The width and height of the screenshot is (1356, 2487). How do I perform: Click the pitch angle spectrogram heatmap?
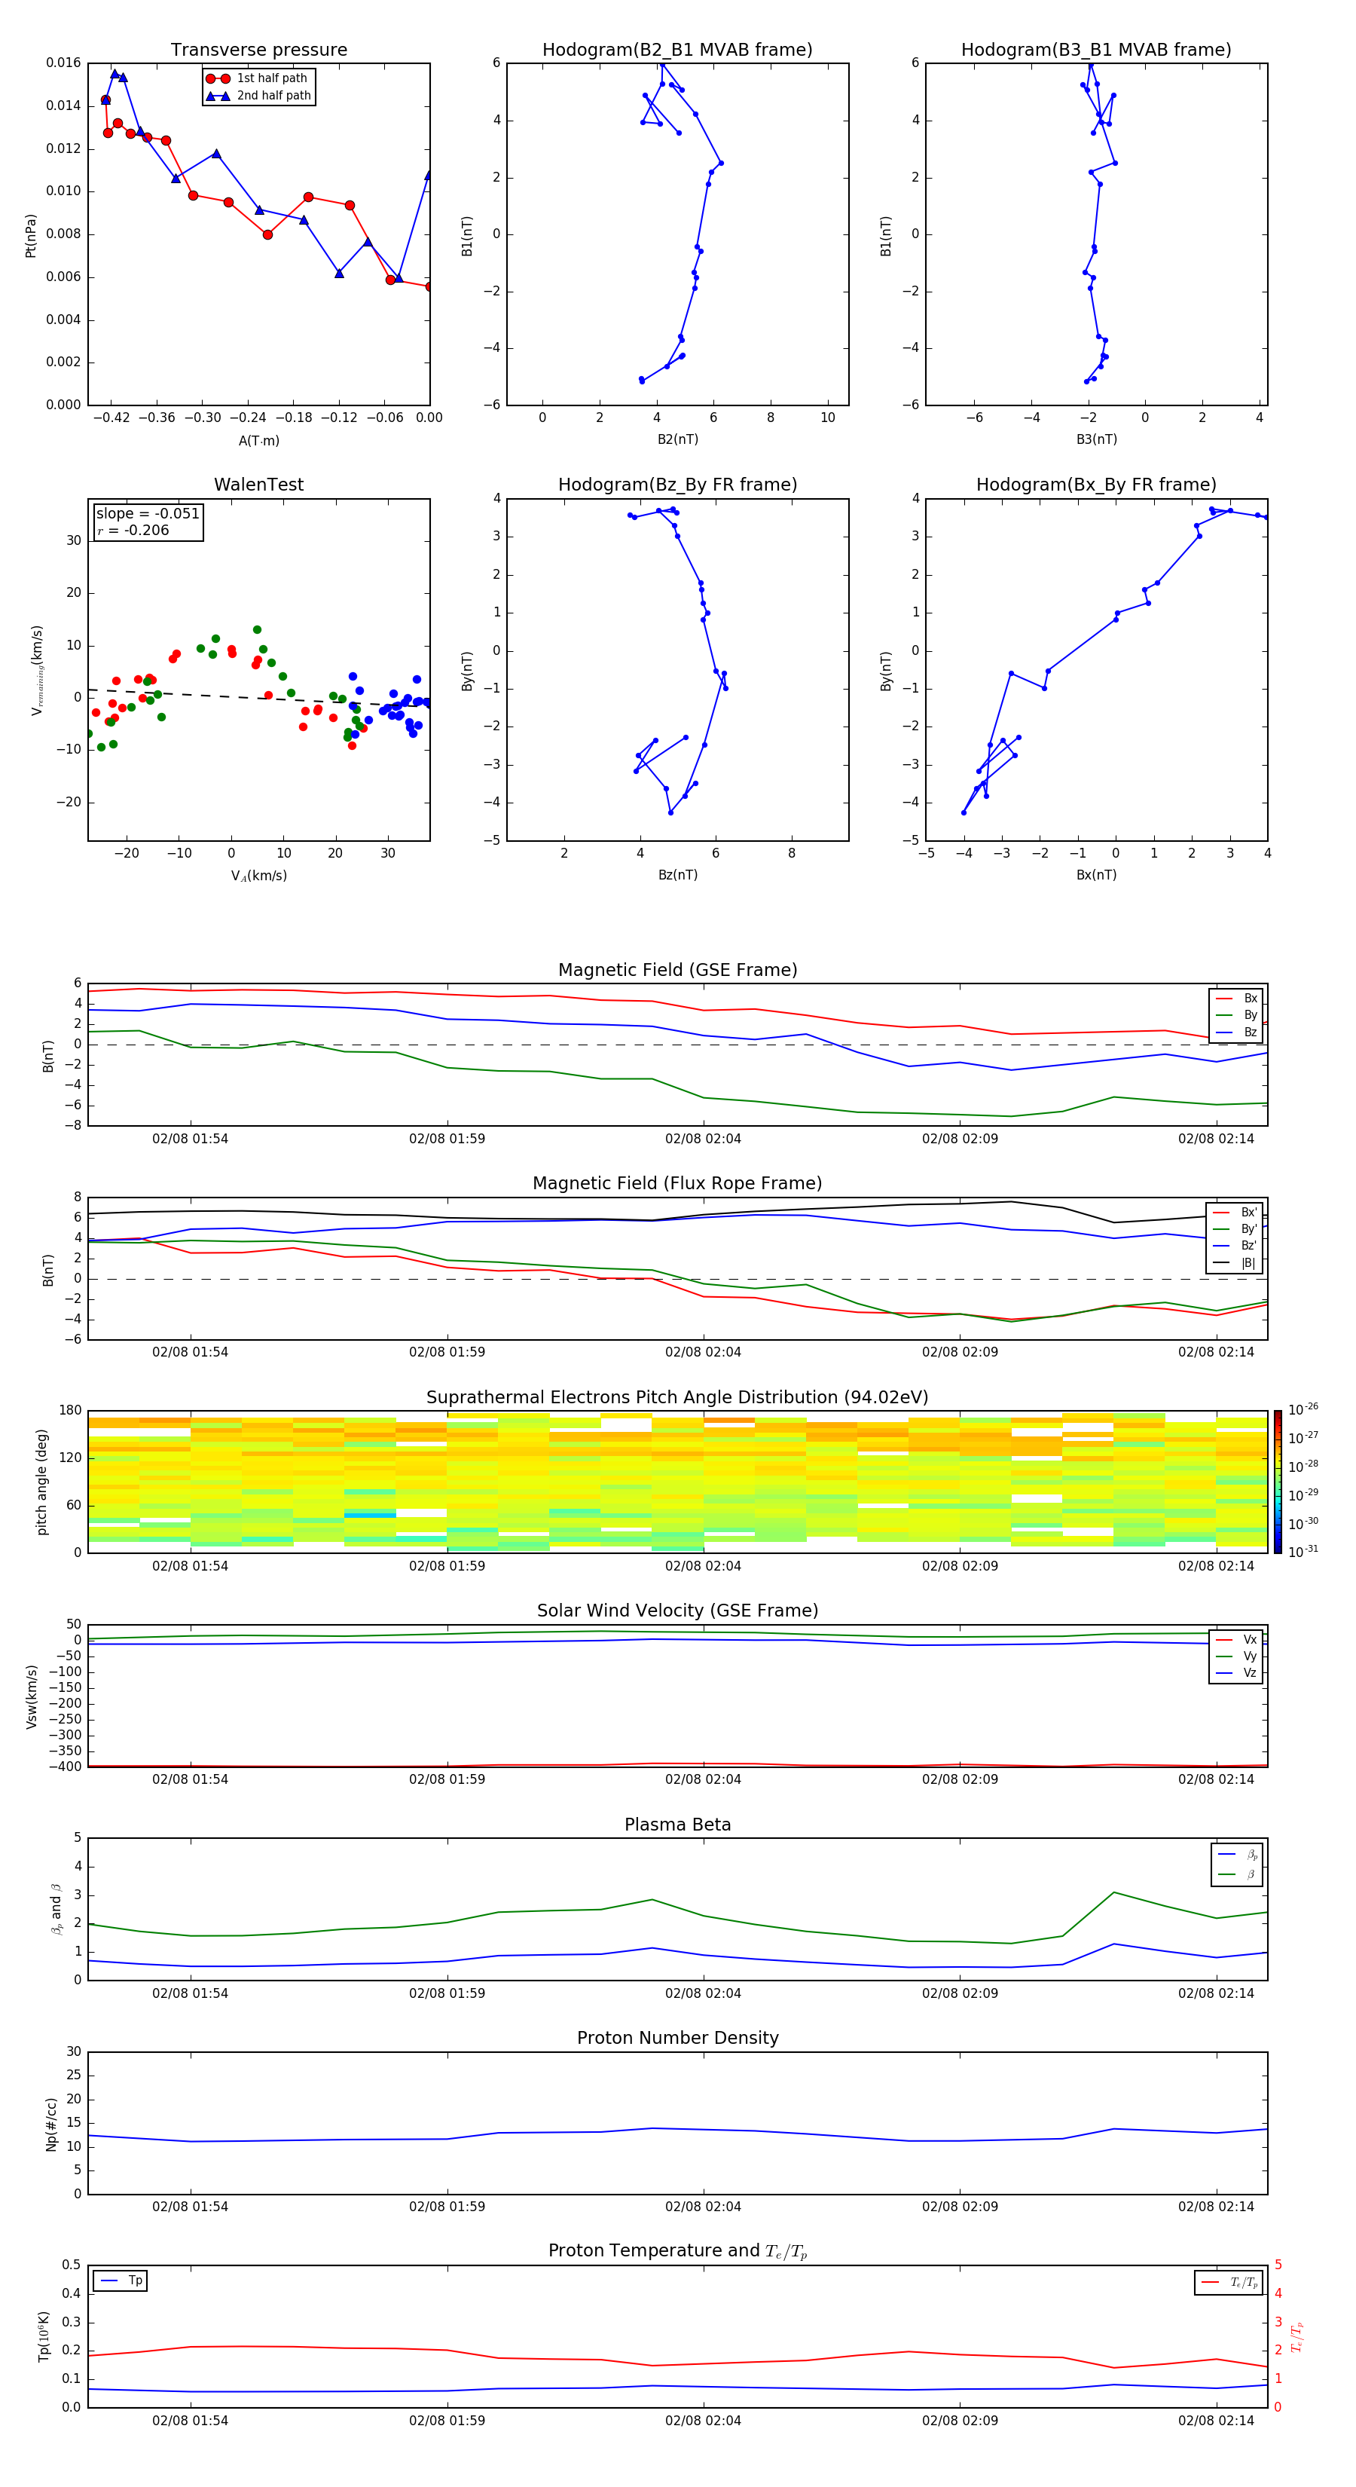(677, 1482)
